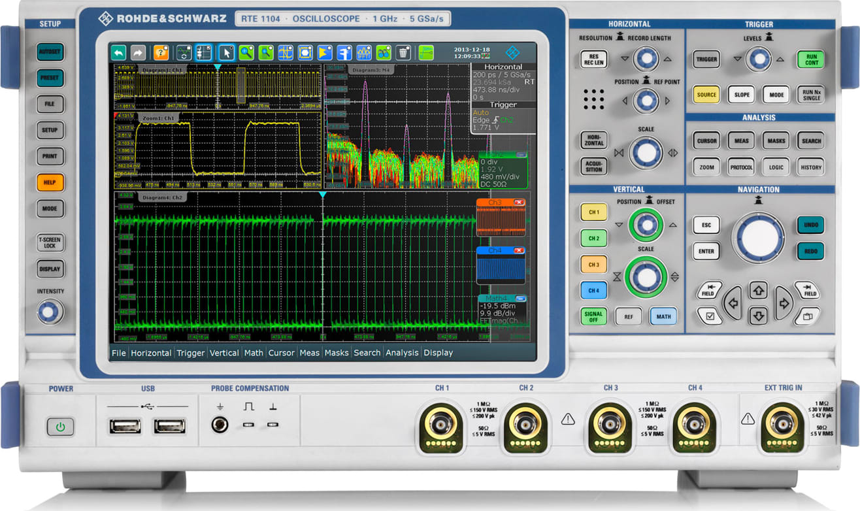
Task: Open the orange question-mark help tool
Action: (x=161, y=52)
